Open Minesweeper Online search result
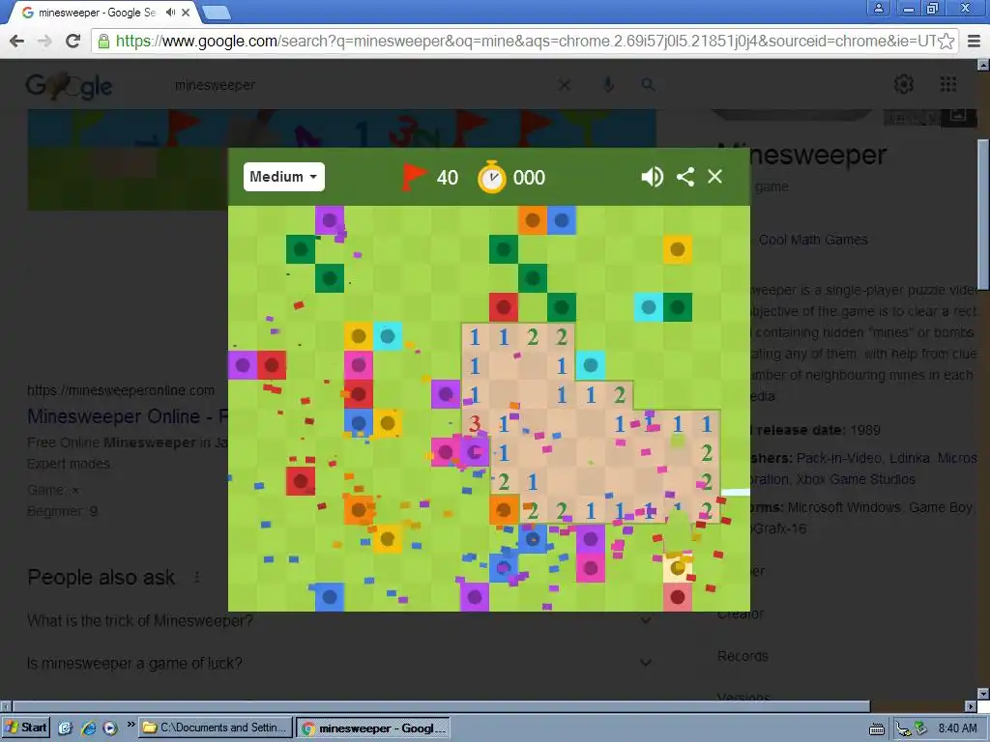 [128, 416]
